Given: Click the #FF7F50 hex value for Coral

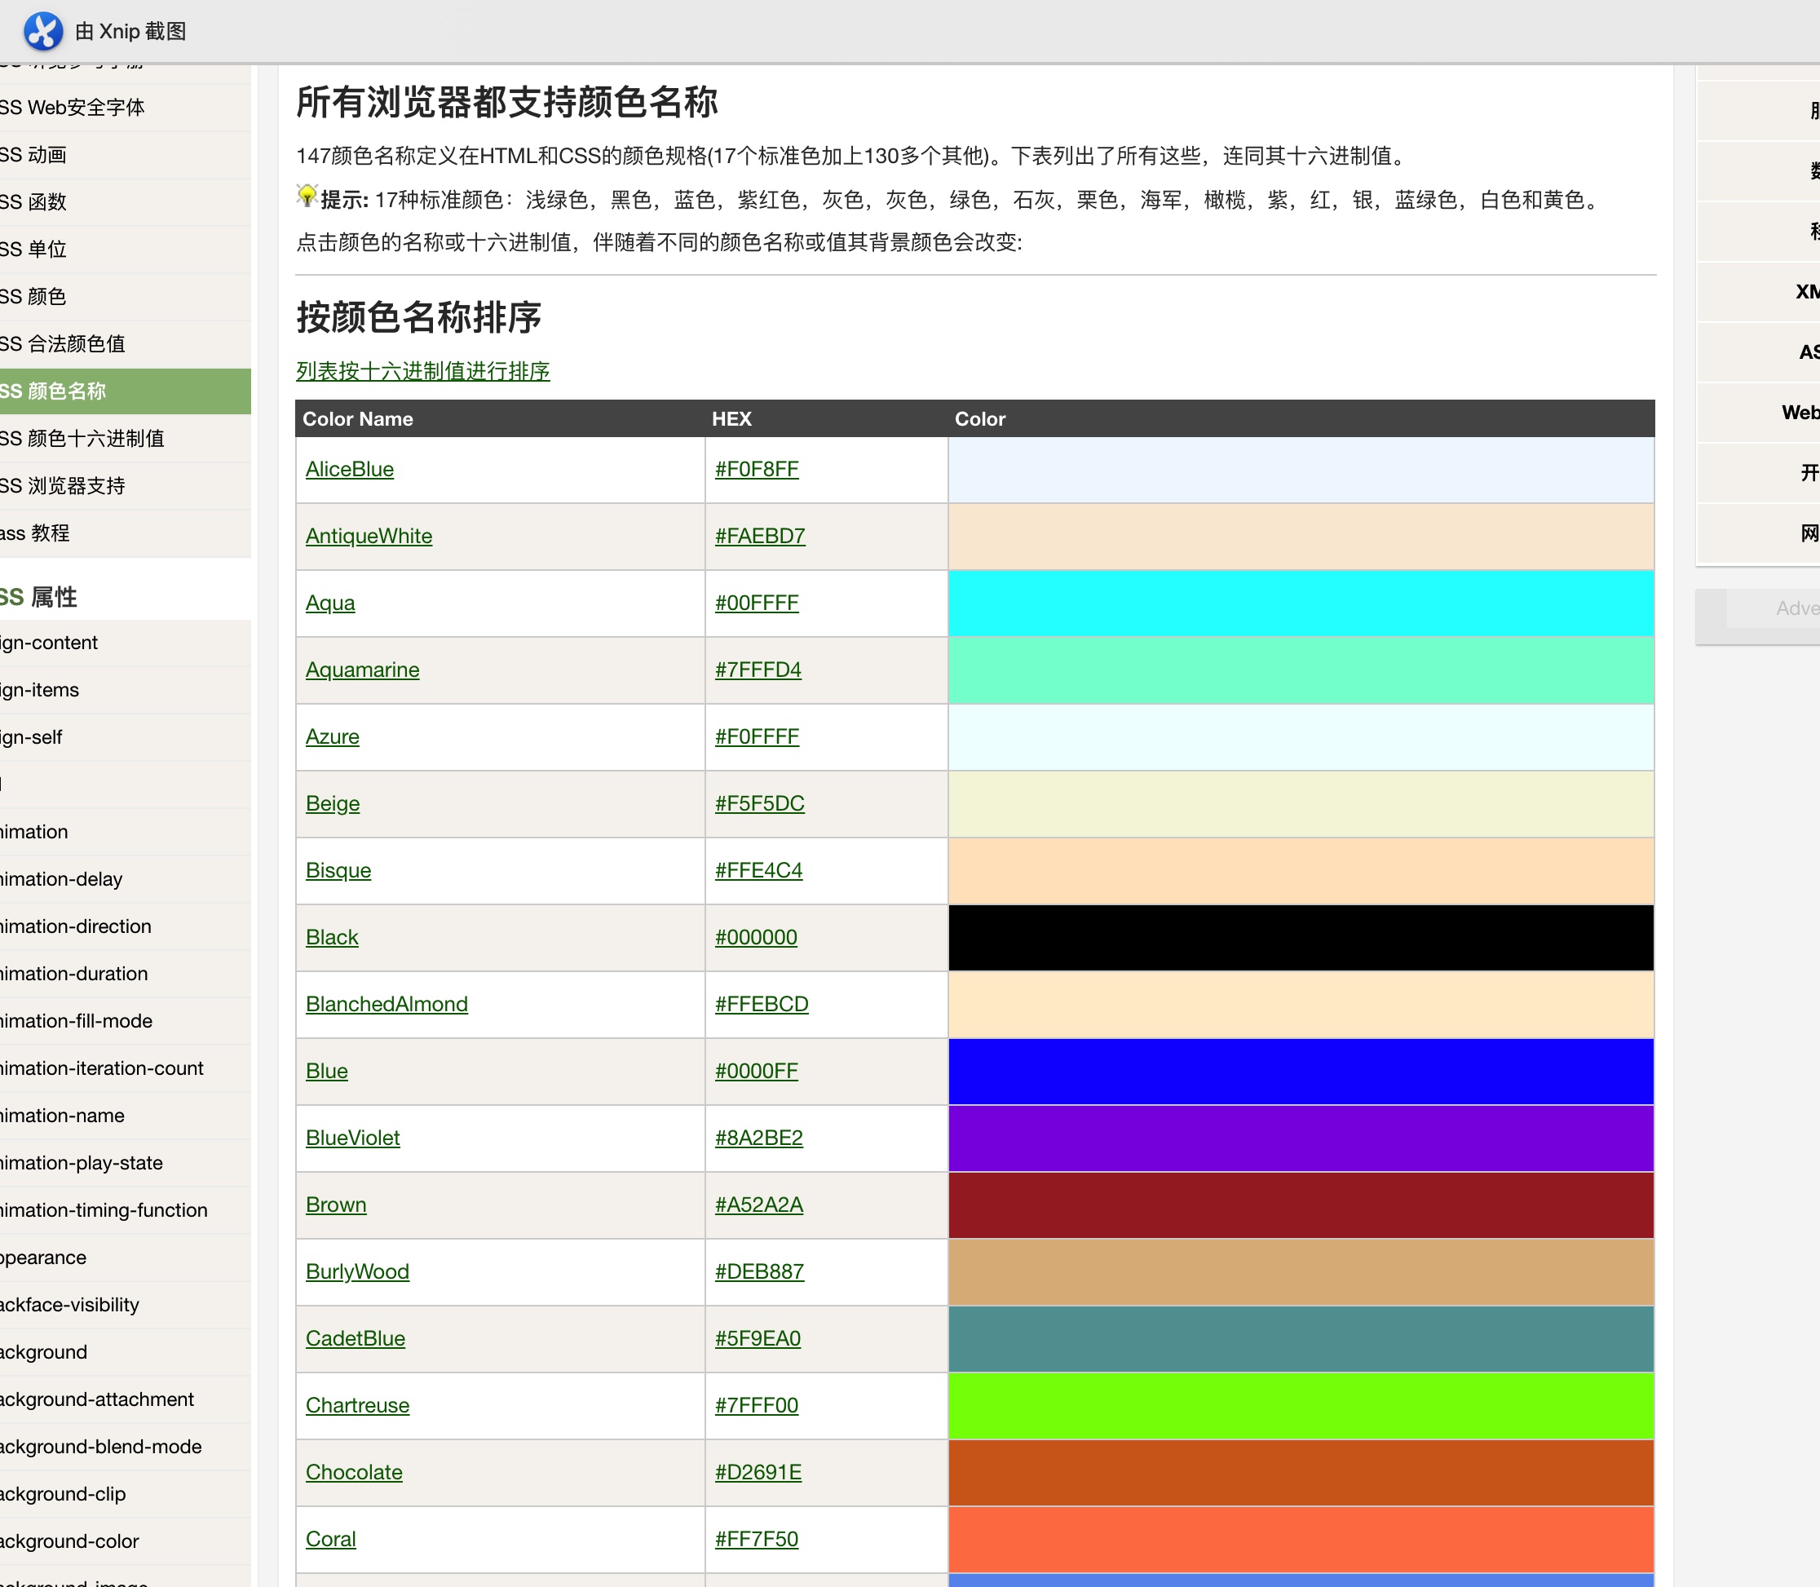Looking at the screenshot, I should click(x=757, y=1539).
